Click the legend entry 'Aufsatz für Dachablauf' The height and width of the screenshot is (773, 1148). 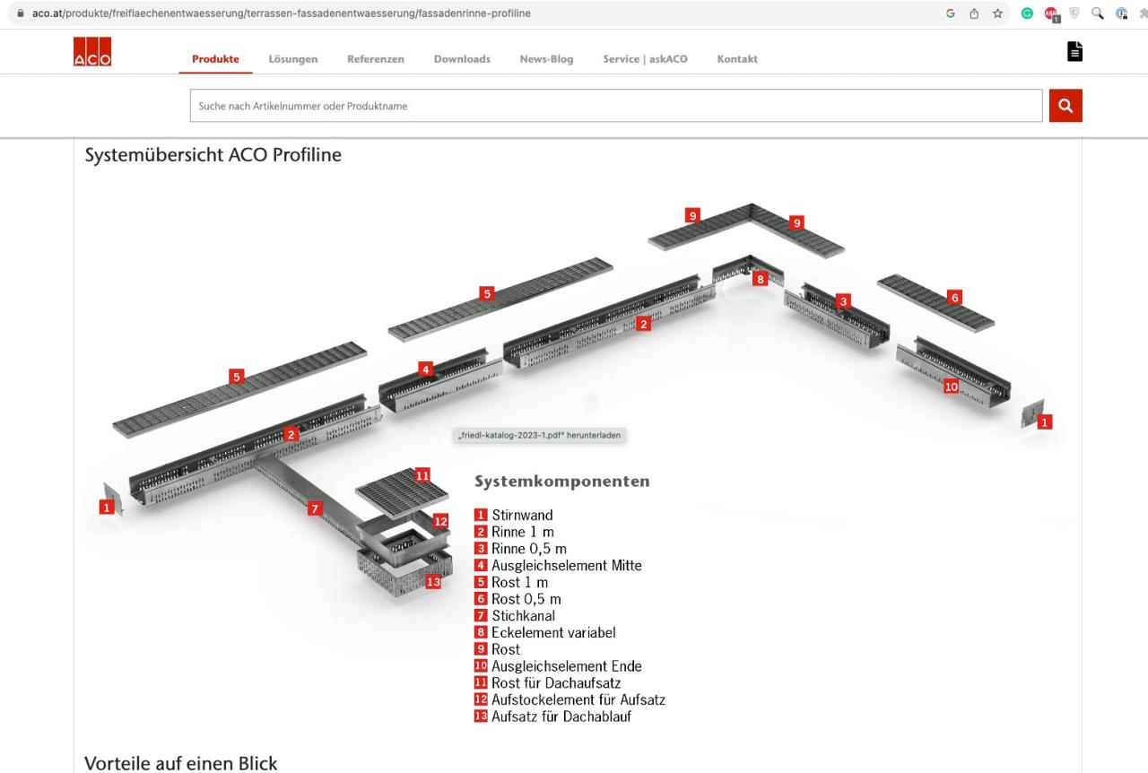coord(561,717)
